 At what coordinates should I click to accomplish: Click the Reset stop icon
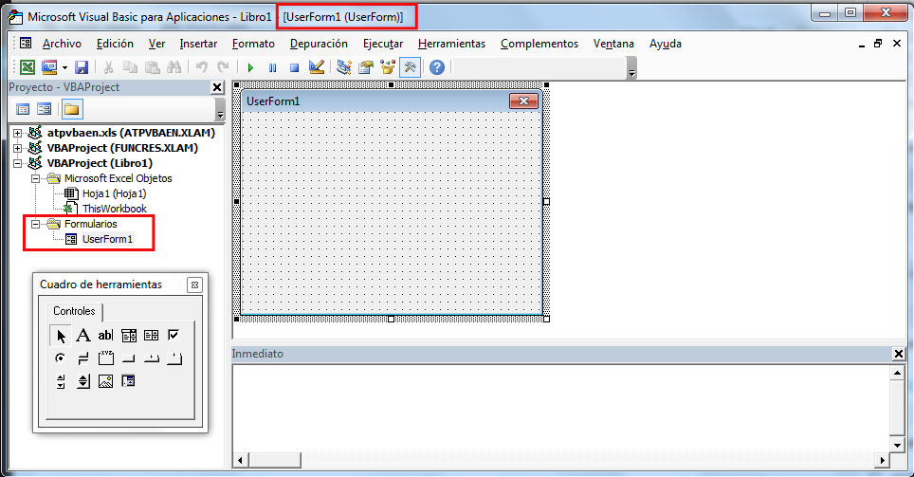[294, 67]
